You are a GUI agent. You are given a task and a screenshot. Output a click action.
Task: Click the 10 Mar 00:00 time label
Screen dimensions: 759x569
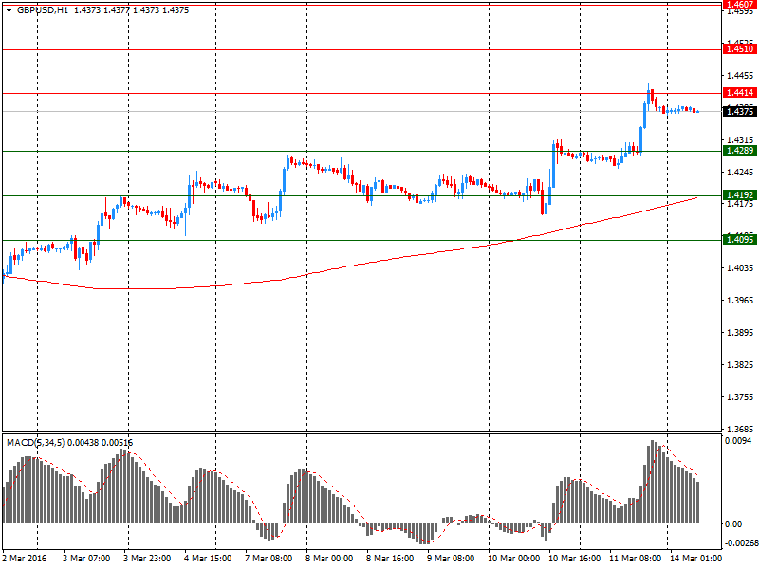tap(513, 559)
